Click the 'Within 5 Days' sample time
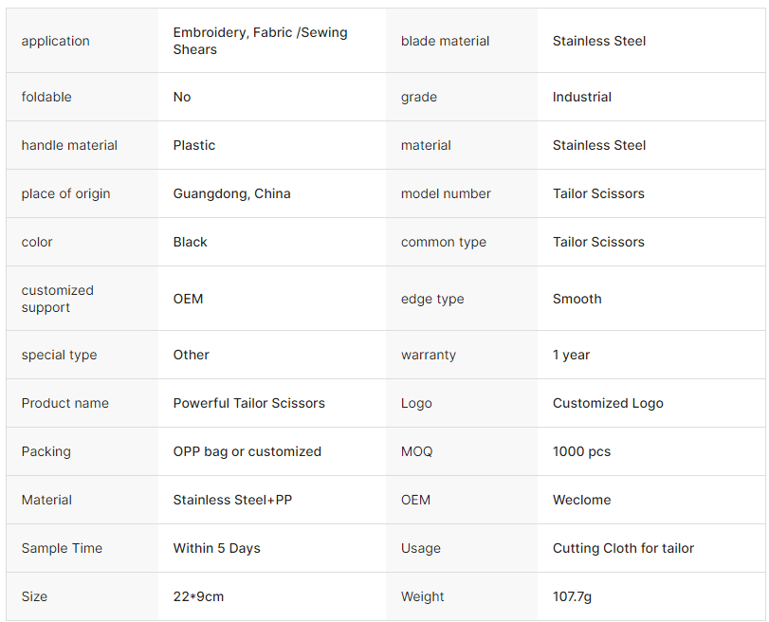The height and width of the screenshot is (622, 769). click(x=217, y=548)
